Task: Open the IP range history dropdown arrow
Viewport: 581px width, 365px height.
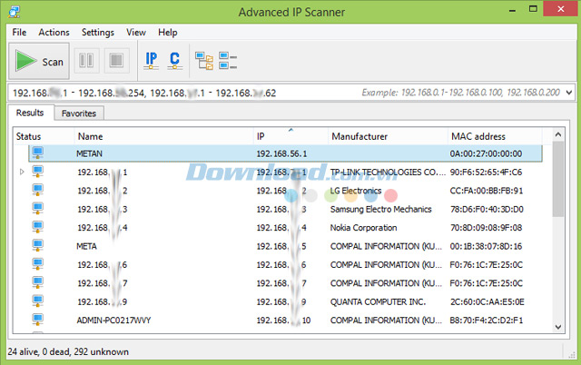Action: click(569, 93)
